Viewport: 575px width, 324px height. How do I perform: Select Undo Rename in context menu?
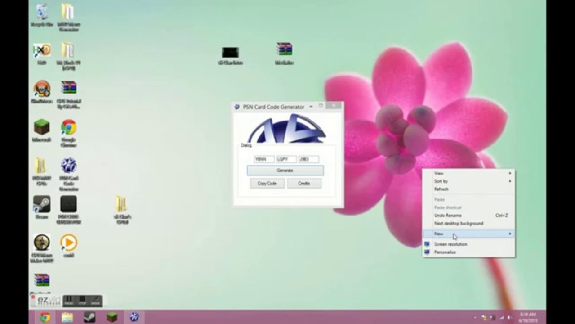[468, 216]
